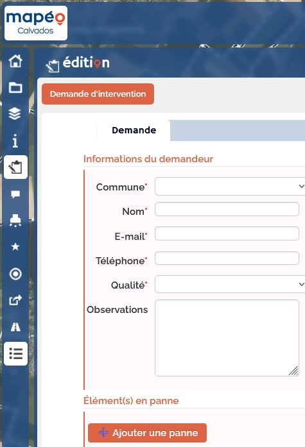Switch to the Demande tab
The image size is (305, 447).
[134, 130]
